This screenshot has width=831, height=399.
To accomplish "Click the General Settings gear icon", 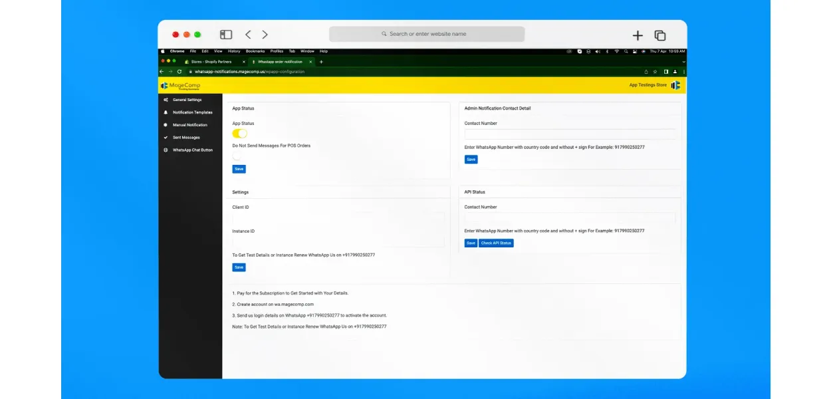I will pos(166,100).
